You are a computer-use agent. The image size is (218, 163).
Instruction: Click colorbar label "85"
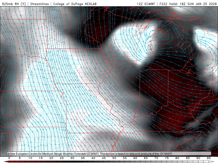coord(188,158)
